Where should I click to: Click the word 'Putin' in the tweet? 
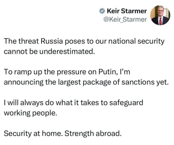107,72
